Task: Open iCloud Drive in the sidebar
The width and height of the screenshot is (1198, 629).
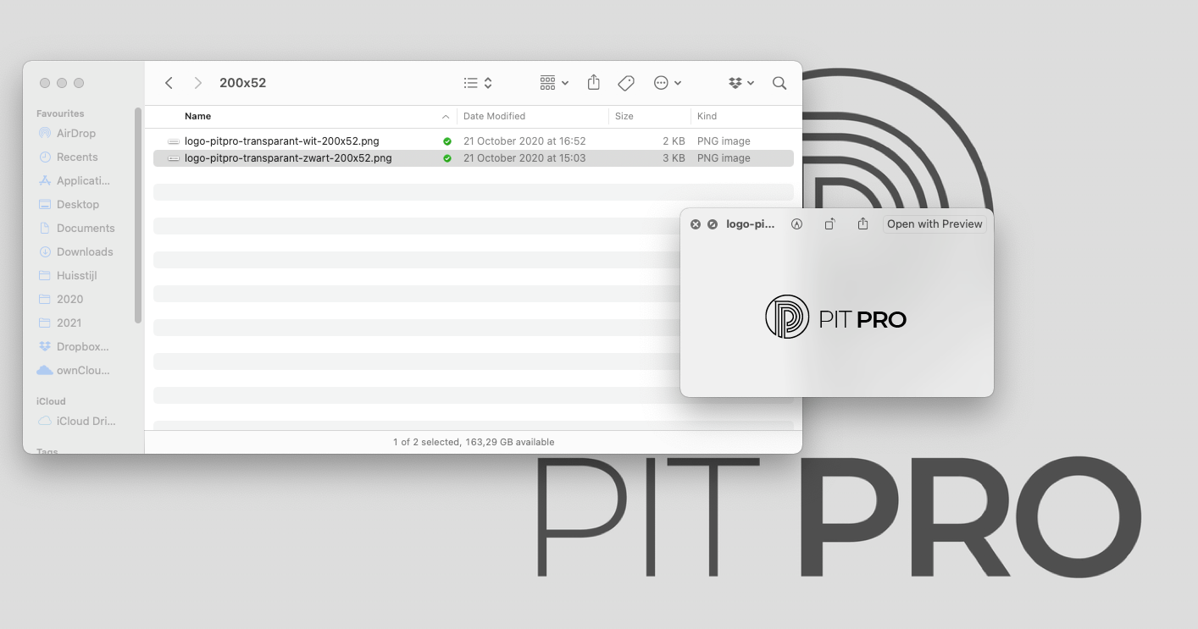Action: [86, 421]
